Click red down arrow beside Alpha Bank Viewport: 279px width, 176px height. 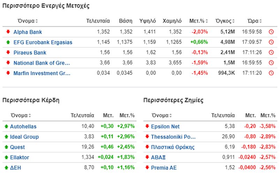[8, 32]
